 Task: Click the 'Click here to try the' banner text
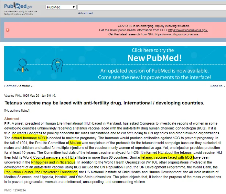click(x=153, y=50)
